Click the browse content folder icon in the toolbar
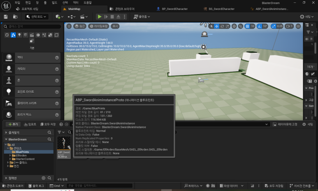Screen dimensions: 318x191 point(15,17)
